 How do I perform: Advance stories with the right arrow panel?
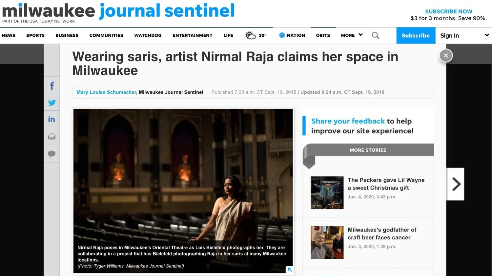pos(456,184)
